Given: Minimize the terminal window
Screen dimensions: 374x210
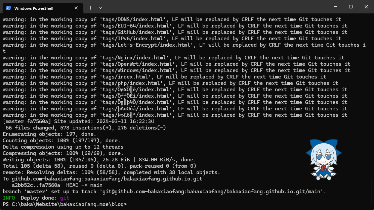Looking at the screenshot, I should click(335, 7).
